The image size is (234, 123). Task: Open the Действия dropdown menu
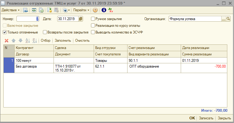[10, 10]
